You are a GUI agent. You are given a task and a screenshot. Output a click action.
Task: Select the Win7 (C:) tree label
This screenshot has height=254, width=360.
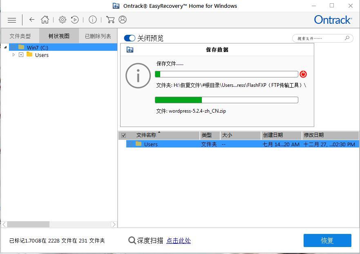click(x=38, y=48)
